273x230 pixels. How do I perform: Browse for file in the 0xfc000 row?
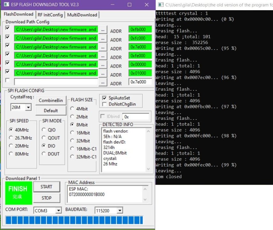coord(103,39)
